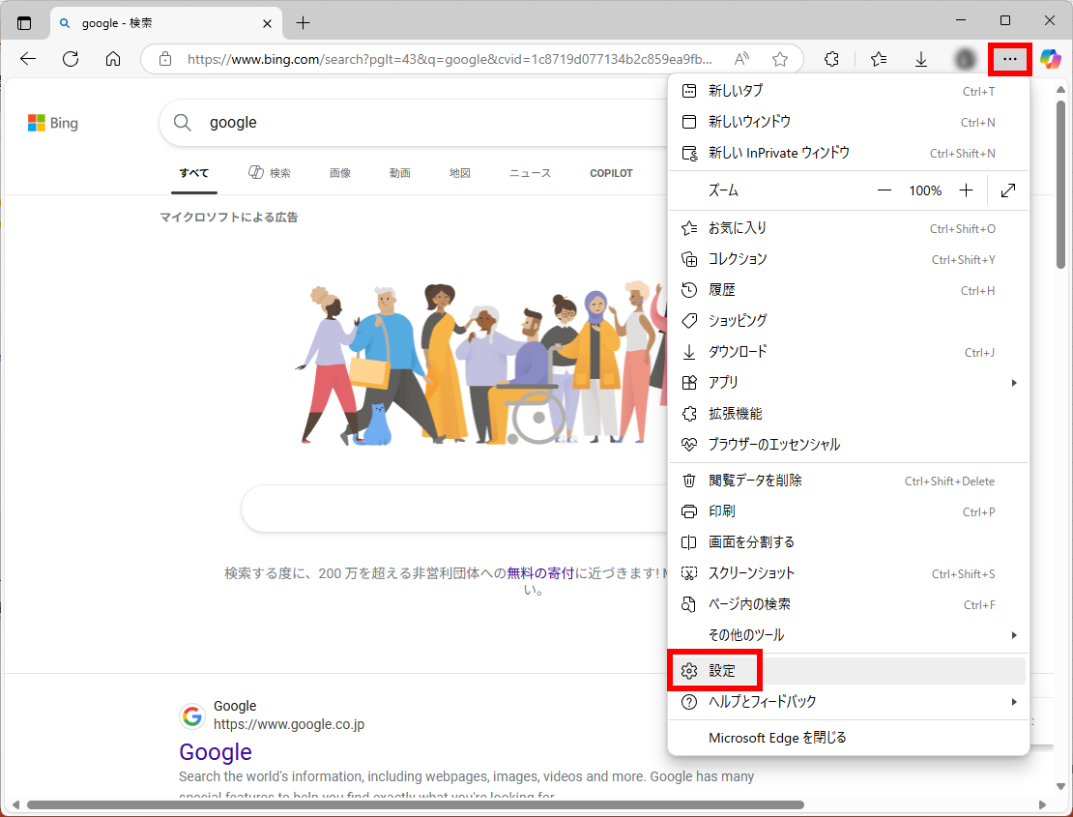Screen dimensions: 1073x817
Task: Activate Read Aloud in the address bar
Action: (741, 59)
